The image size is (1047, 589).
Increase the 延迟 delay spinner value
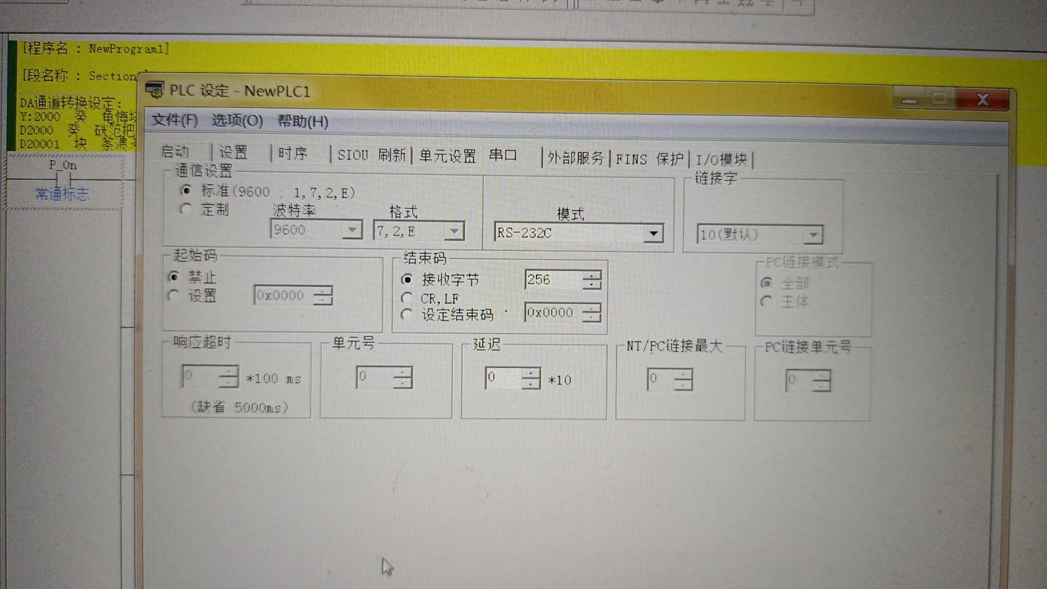(x=531, y=374)
